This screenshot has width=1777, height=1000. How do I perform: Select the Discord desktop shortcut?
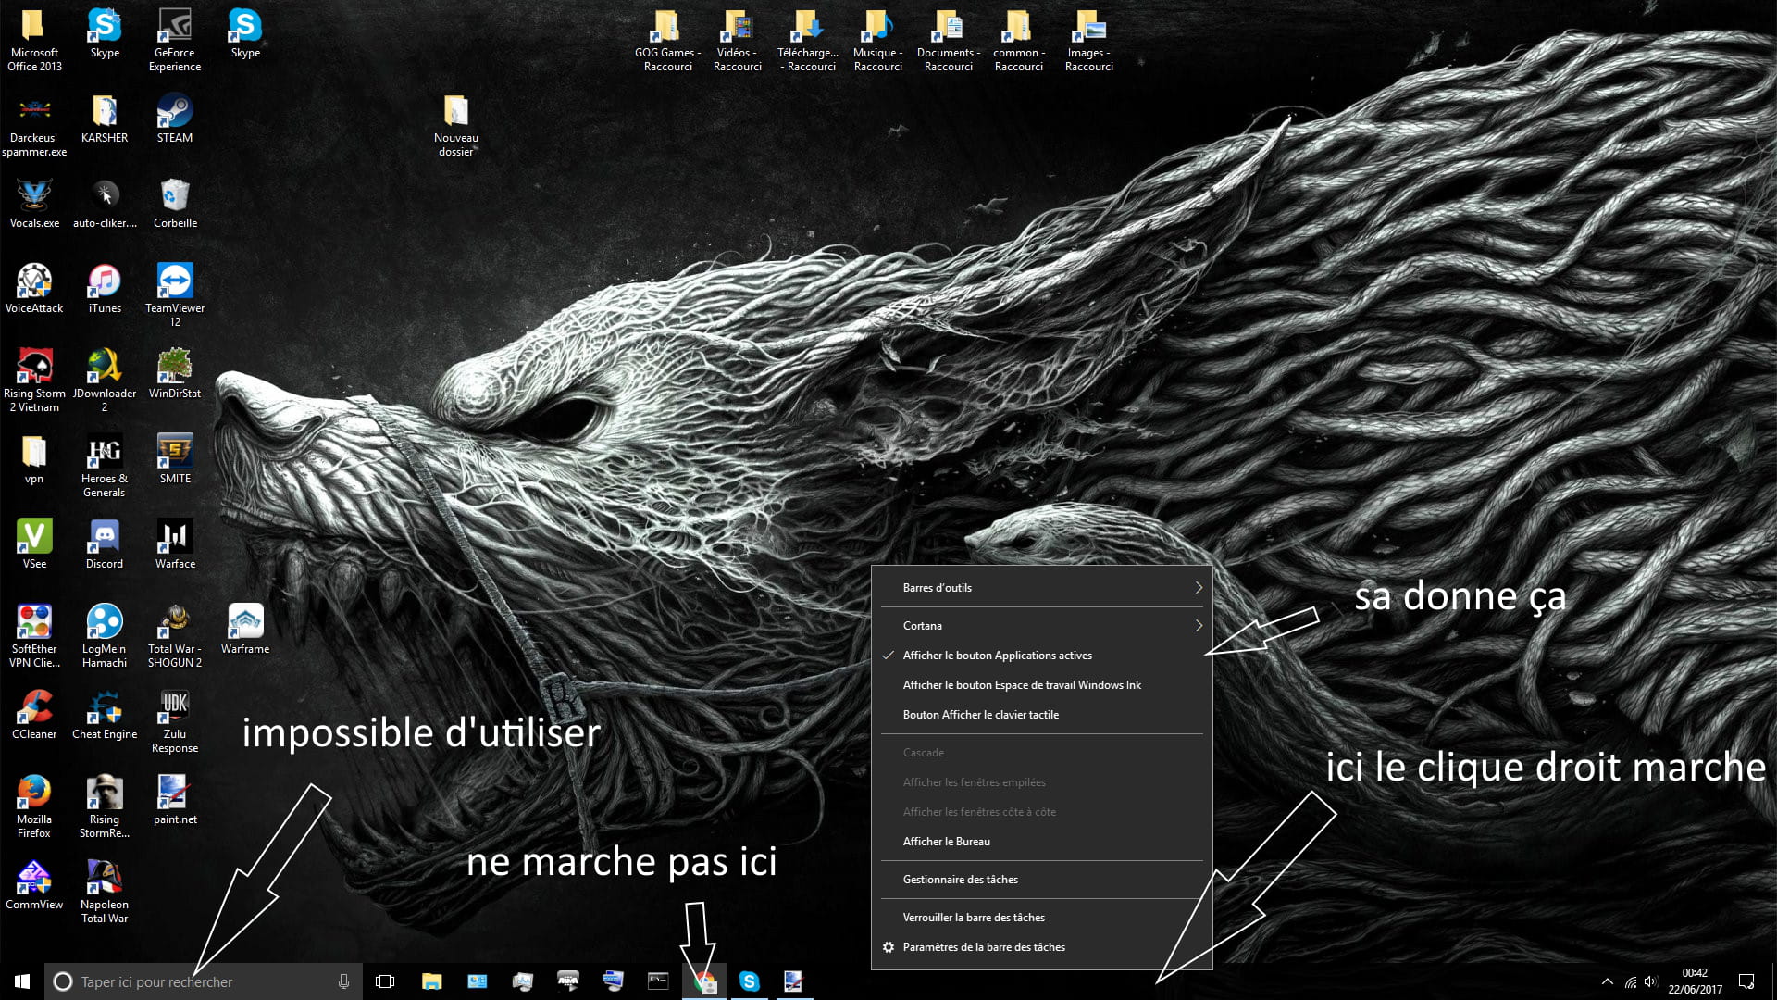click(105, 544)
